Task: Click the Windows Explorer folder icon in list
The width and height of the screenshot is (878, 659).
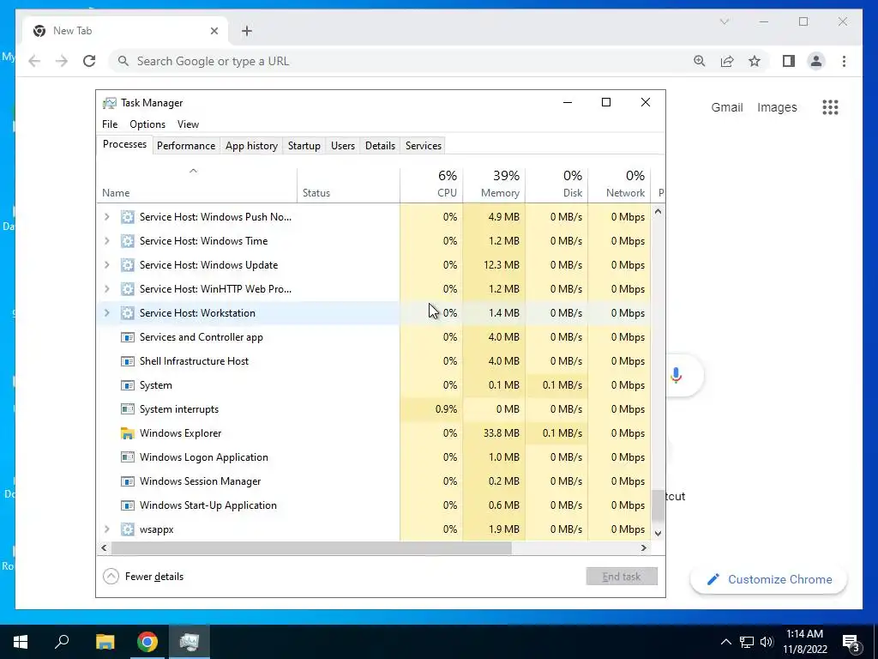Action: click(x=128, y=433)
